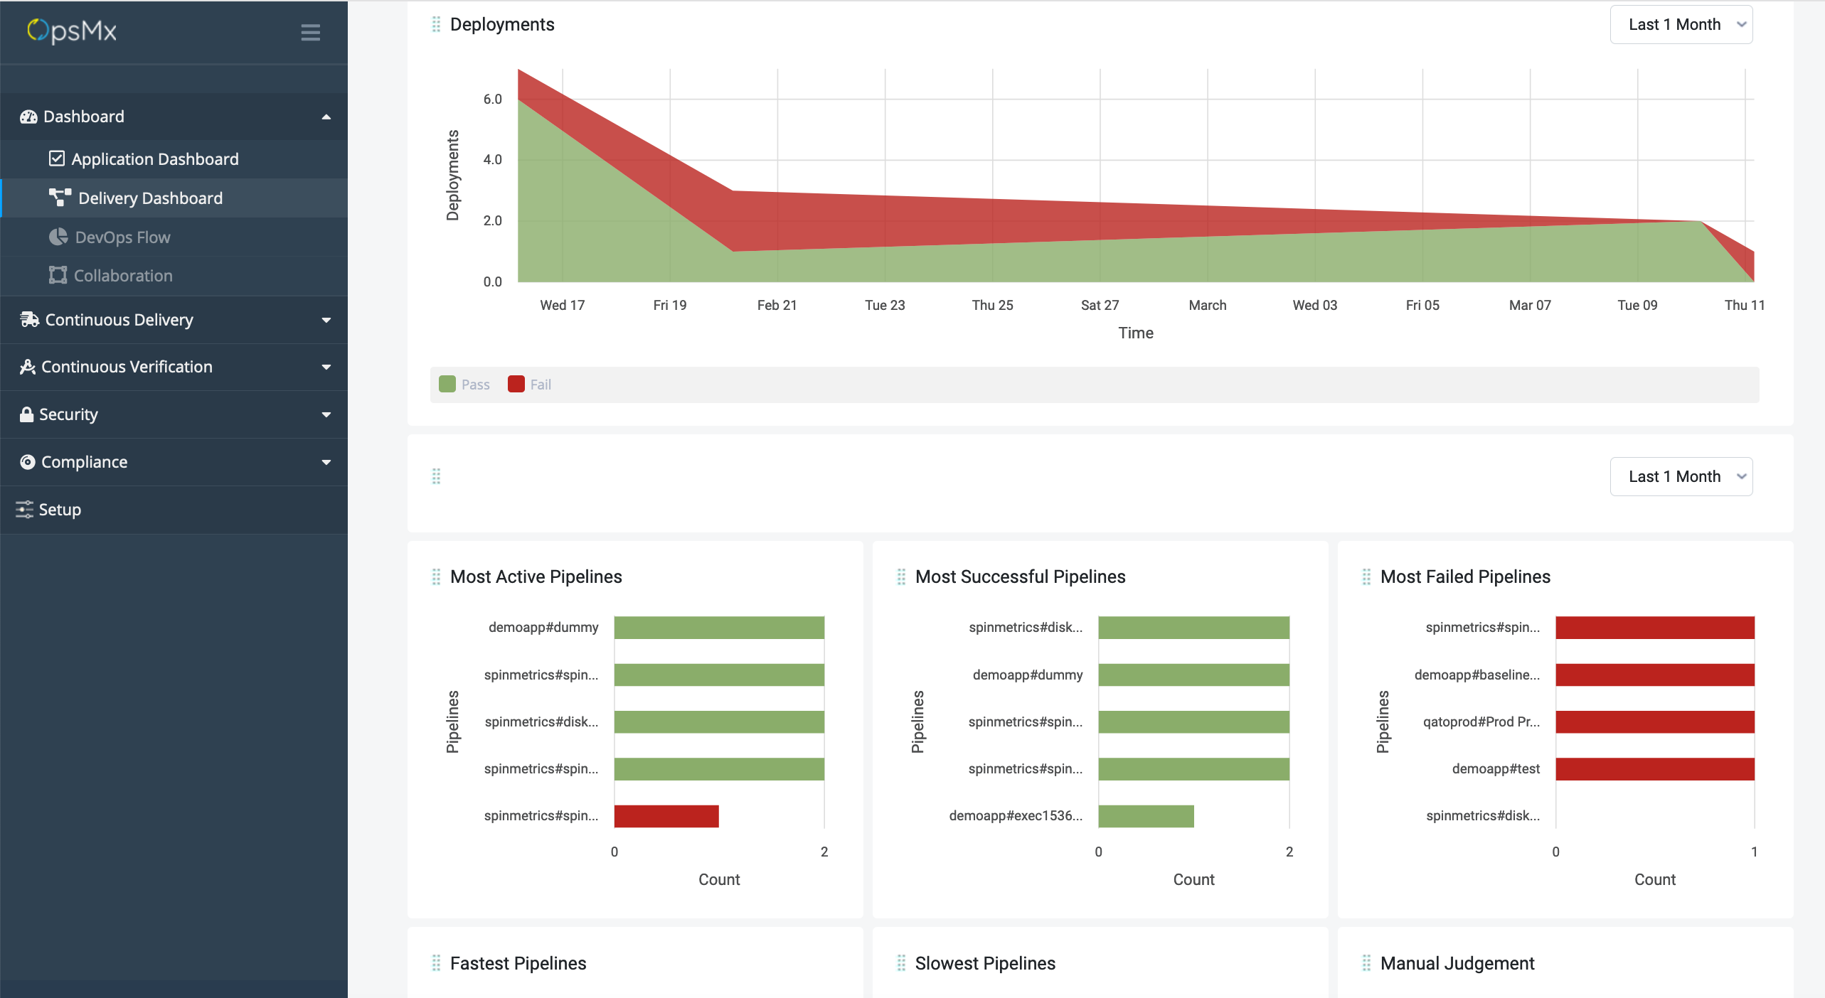Click the Application Dashboard checkbox icon
The width and height of the screenshot is (1825, 998).
click(x=57, y=159)
